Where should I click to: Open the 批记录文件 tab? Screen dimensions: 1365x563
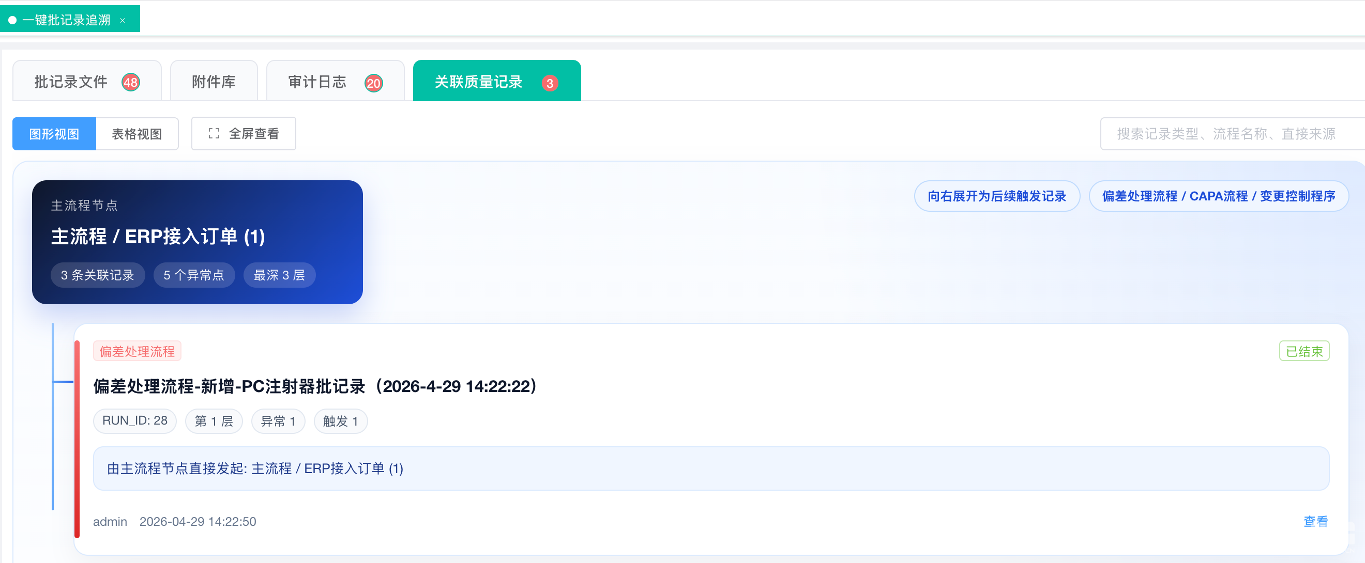click(x=71, y=82)
